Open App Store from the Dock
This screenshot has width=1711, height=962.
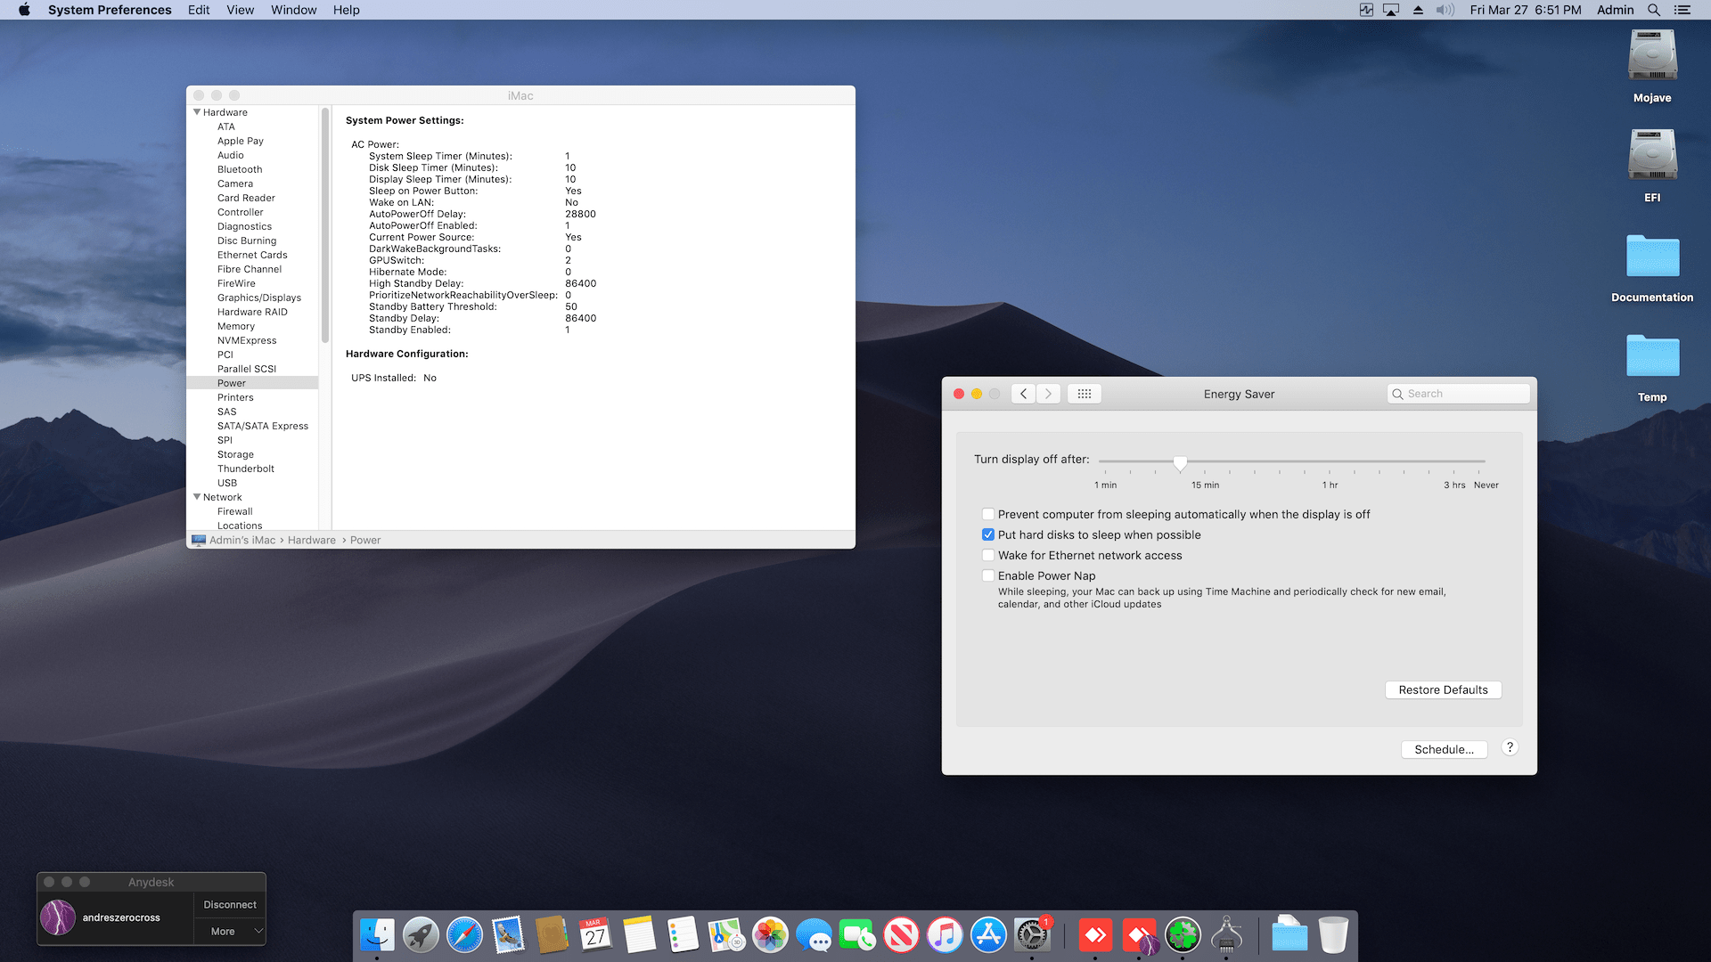(988, 935)
